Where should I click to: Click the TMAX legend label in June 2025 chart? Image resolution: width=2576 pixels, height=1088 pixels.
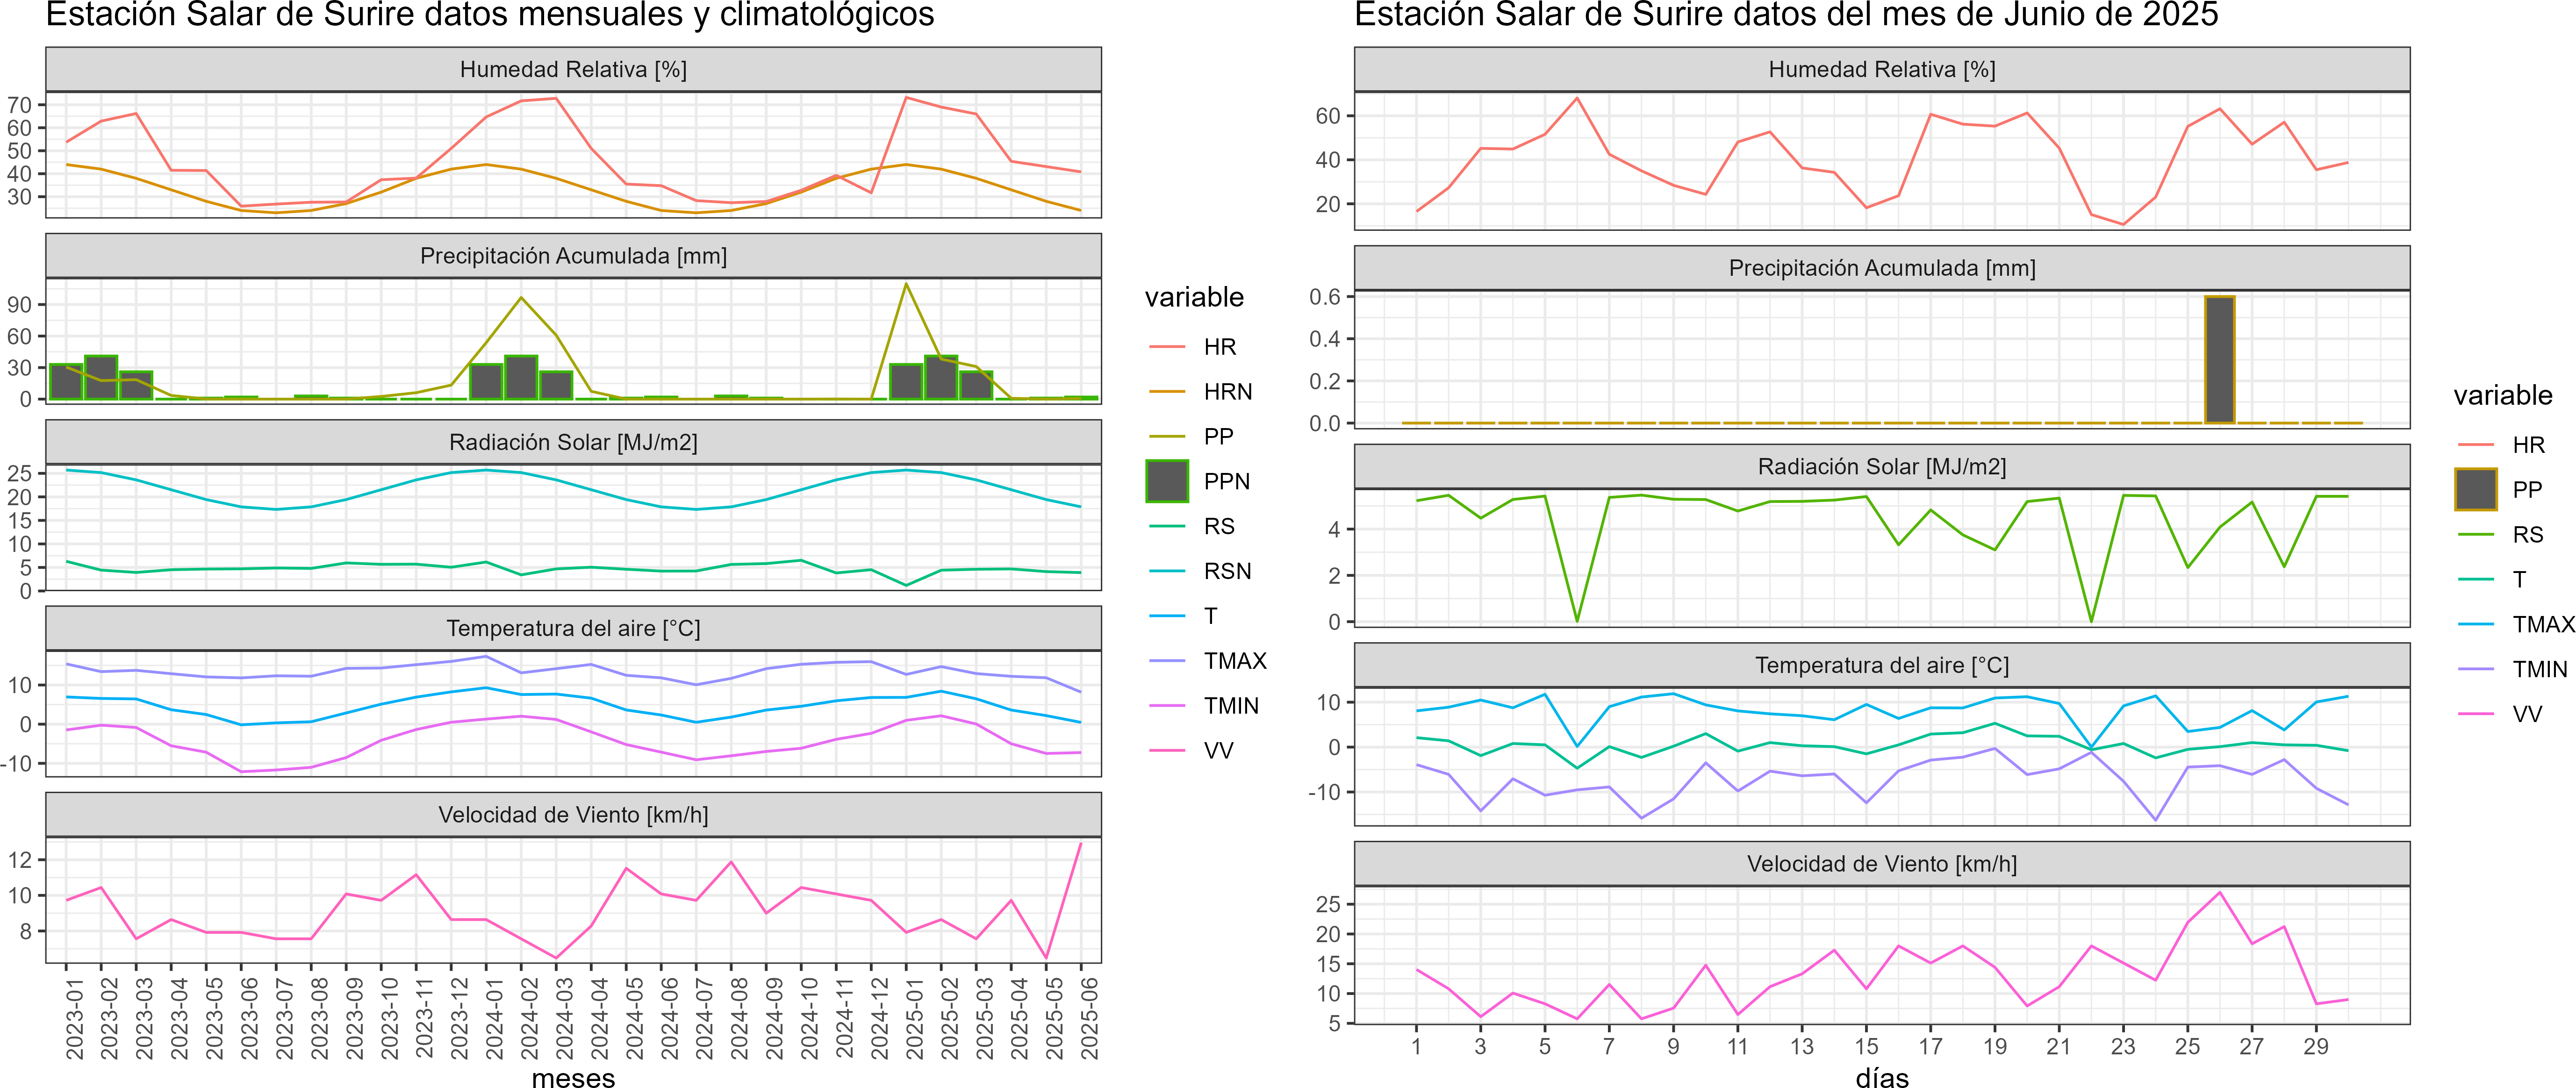tap(2544, 625)
